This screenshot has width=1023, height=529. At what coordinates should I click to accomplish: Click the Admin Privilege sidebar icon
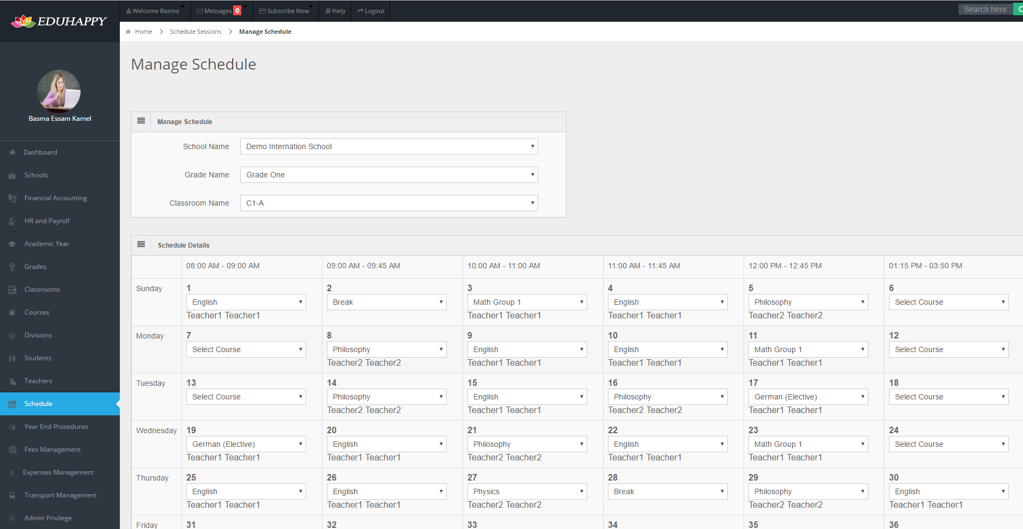(12, 518)
